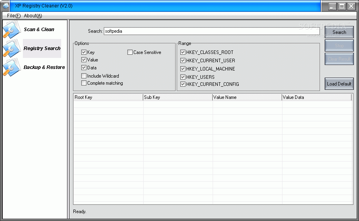
Task: Enable Complete matching option
Action: [x=84, y=83]
